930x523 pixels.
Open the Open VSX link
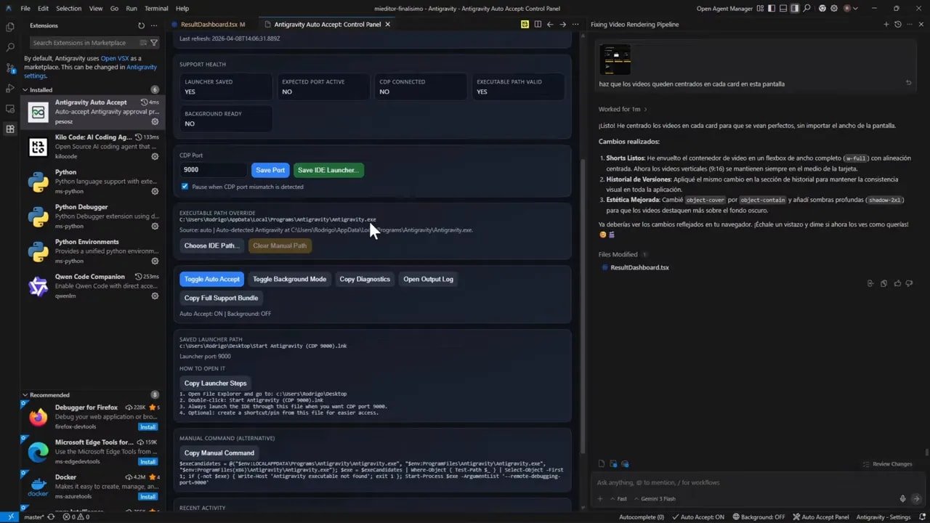pyautogui.click(x=116, y=58)
